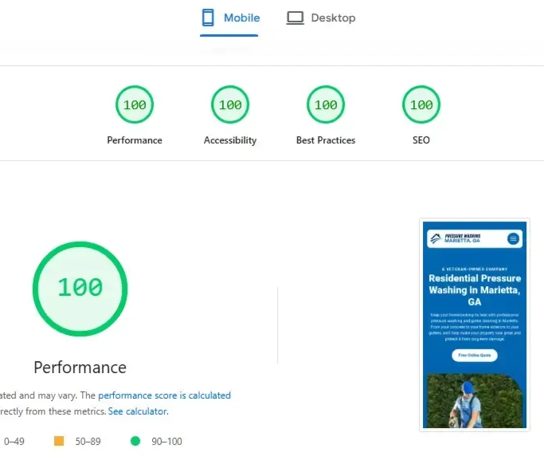Click the "SEO" text label below its gauge
This screenshot has width=544, height=456.
point(421,140)
